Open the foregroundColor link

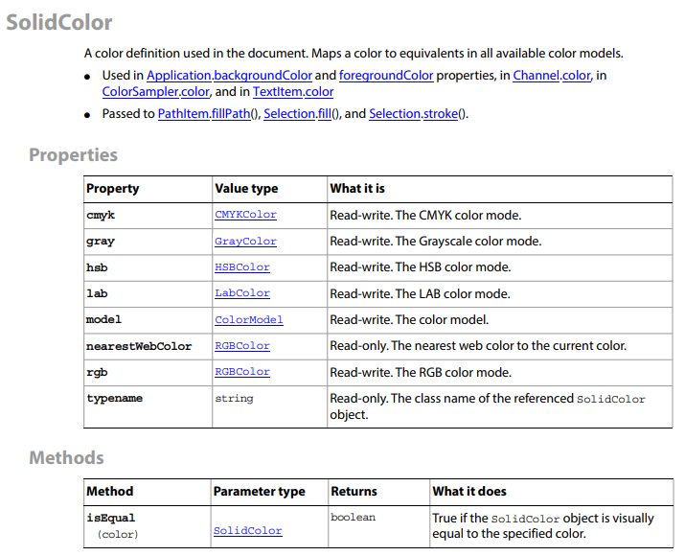coord(386,76)
